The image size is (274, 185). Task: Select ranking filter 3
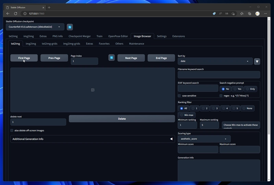215,108
